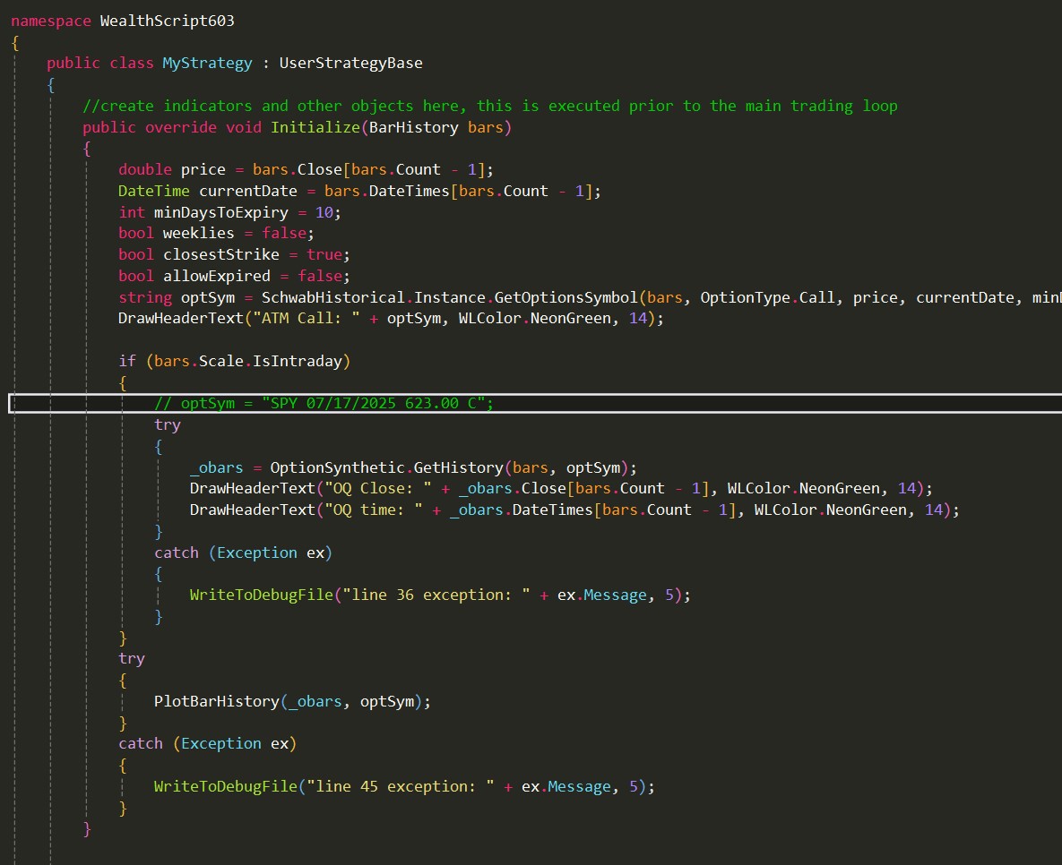Click the commented-out optSym SPY line
Image resolution: width=1062 pixels, height=865 pixels.
pos(324,404)
